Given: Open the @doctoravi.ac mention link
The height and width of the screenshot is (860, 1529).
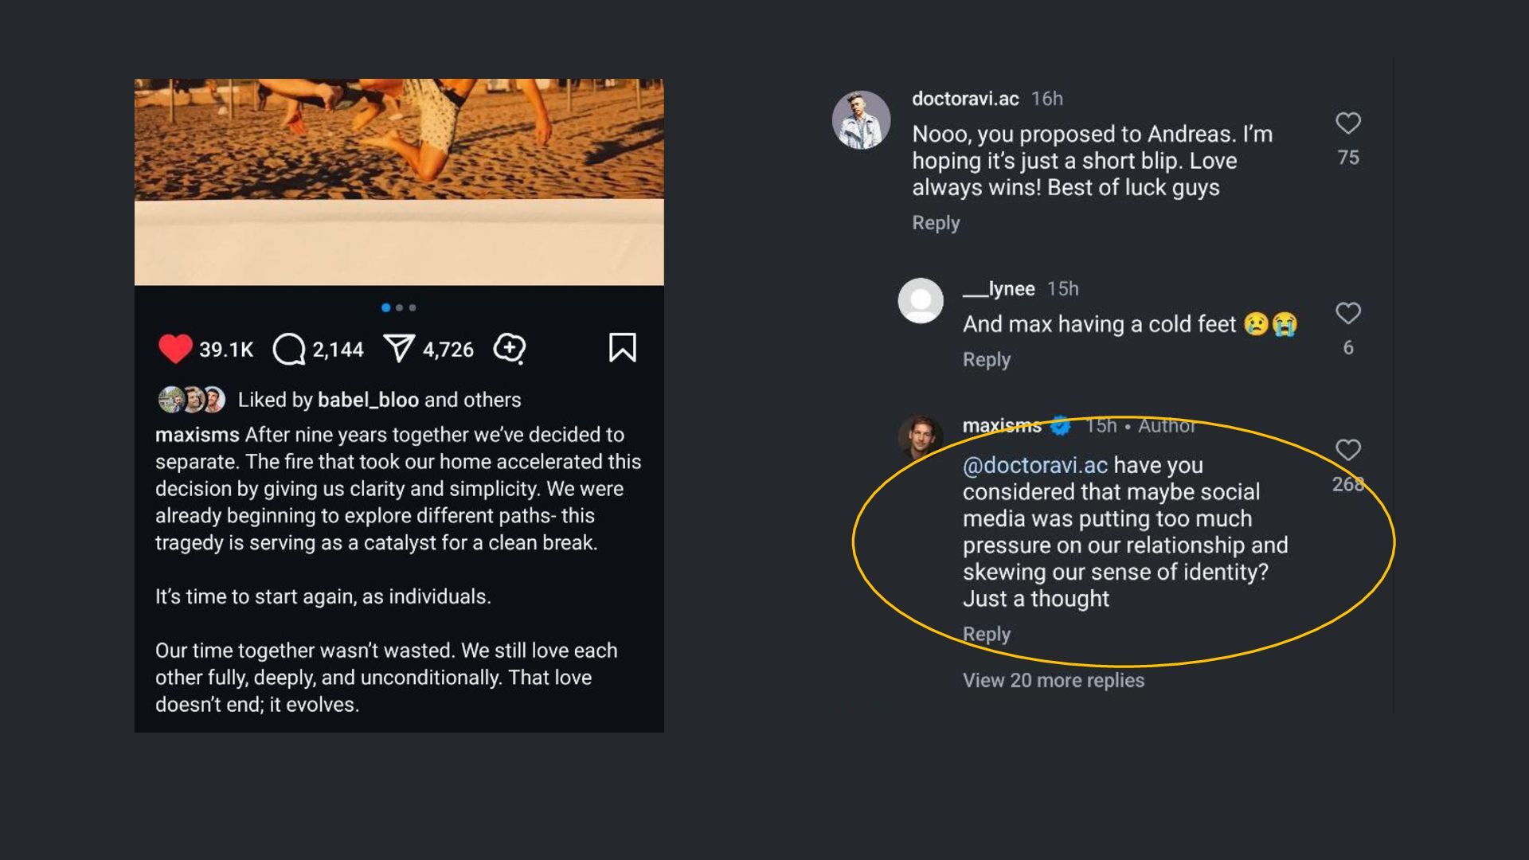Looking at the screenshot, I should [x=1034, y=465].
